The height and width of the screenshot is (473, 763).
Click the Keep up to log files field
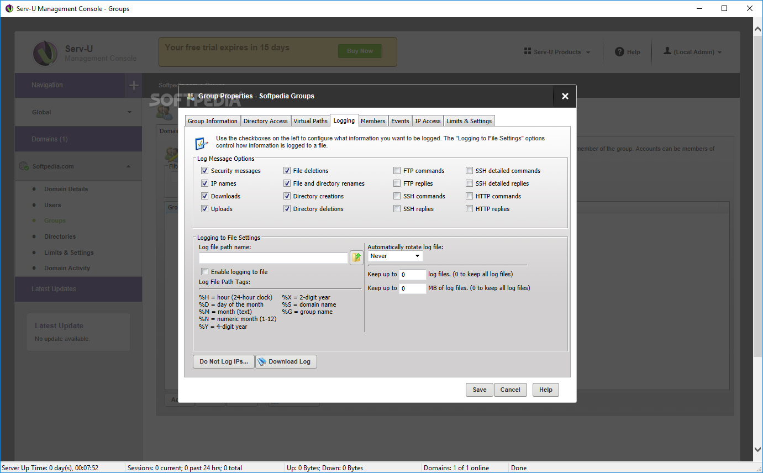click(413, 275)
